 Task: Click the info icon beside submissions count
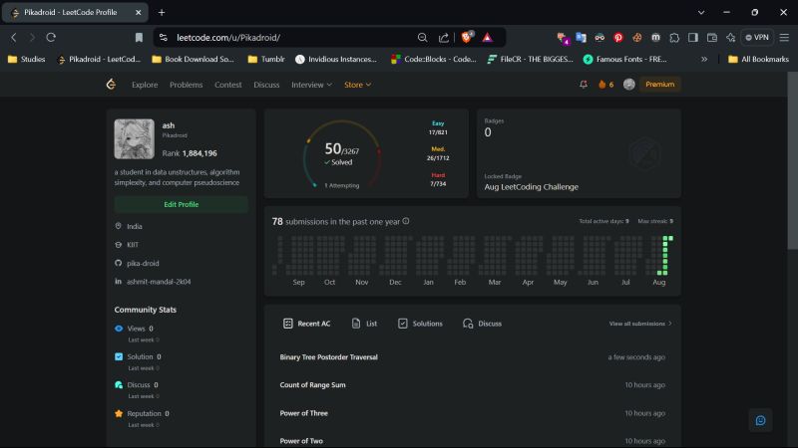click(406, 221)
